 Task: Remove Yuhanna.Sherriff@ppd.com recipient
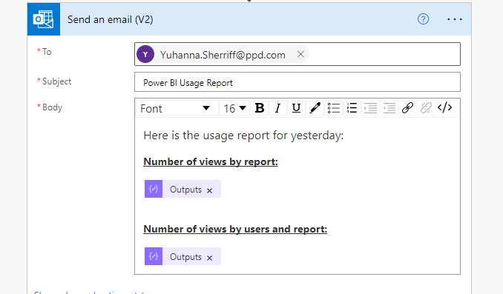300,55
